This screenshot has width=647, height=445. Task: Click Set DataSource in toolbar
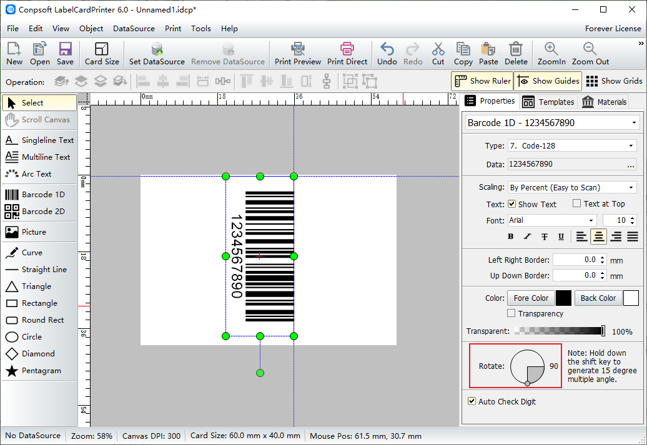pos(157,54)
